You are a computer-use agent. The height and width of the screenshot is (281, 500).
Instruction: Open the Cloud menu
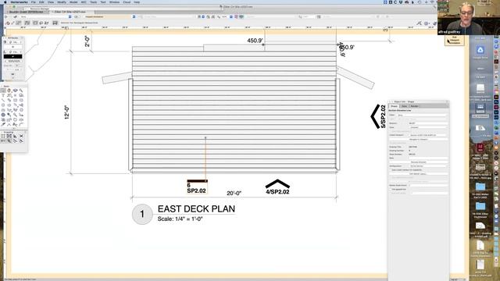(127, 2)
